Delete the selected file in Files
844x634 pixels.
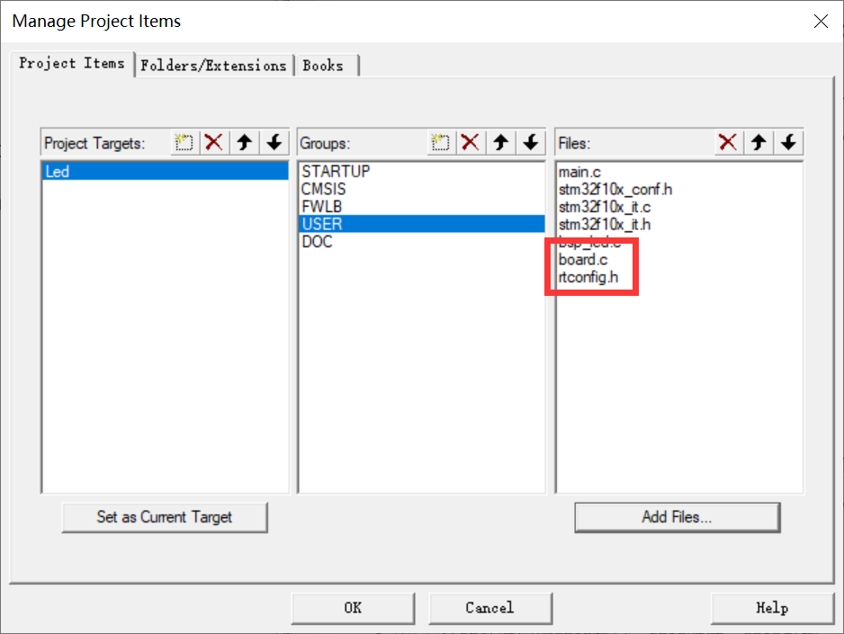[728, 142]
